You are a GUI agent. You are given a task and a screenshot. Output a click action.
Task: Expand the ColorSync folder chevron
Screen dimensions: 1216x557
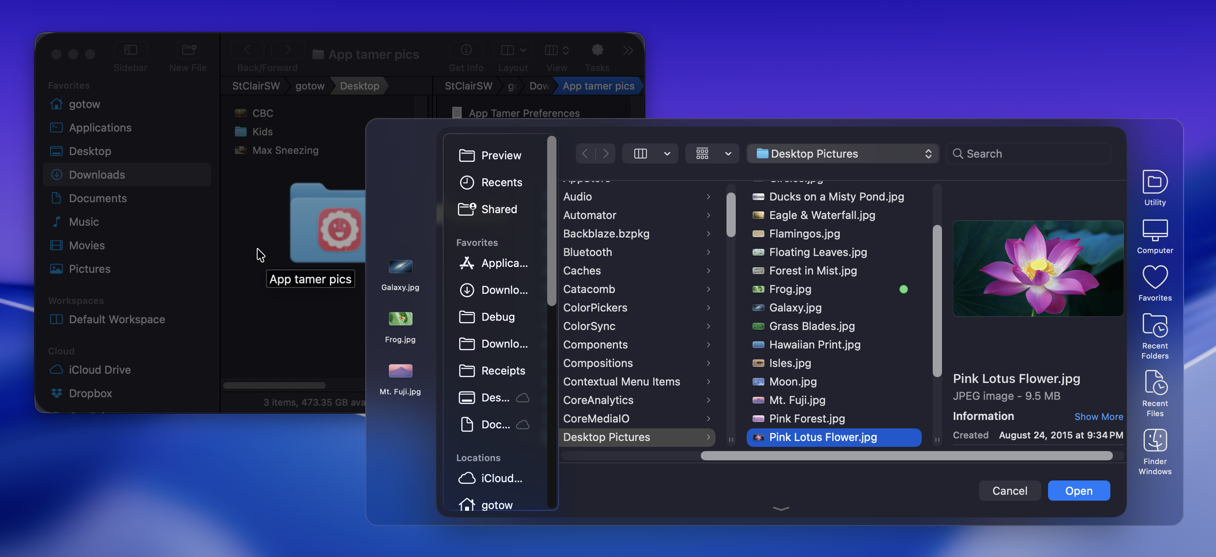[708, 326]
